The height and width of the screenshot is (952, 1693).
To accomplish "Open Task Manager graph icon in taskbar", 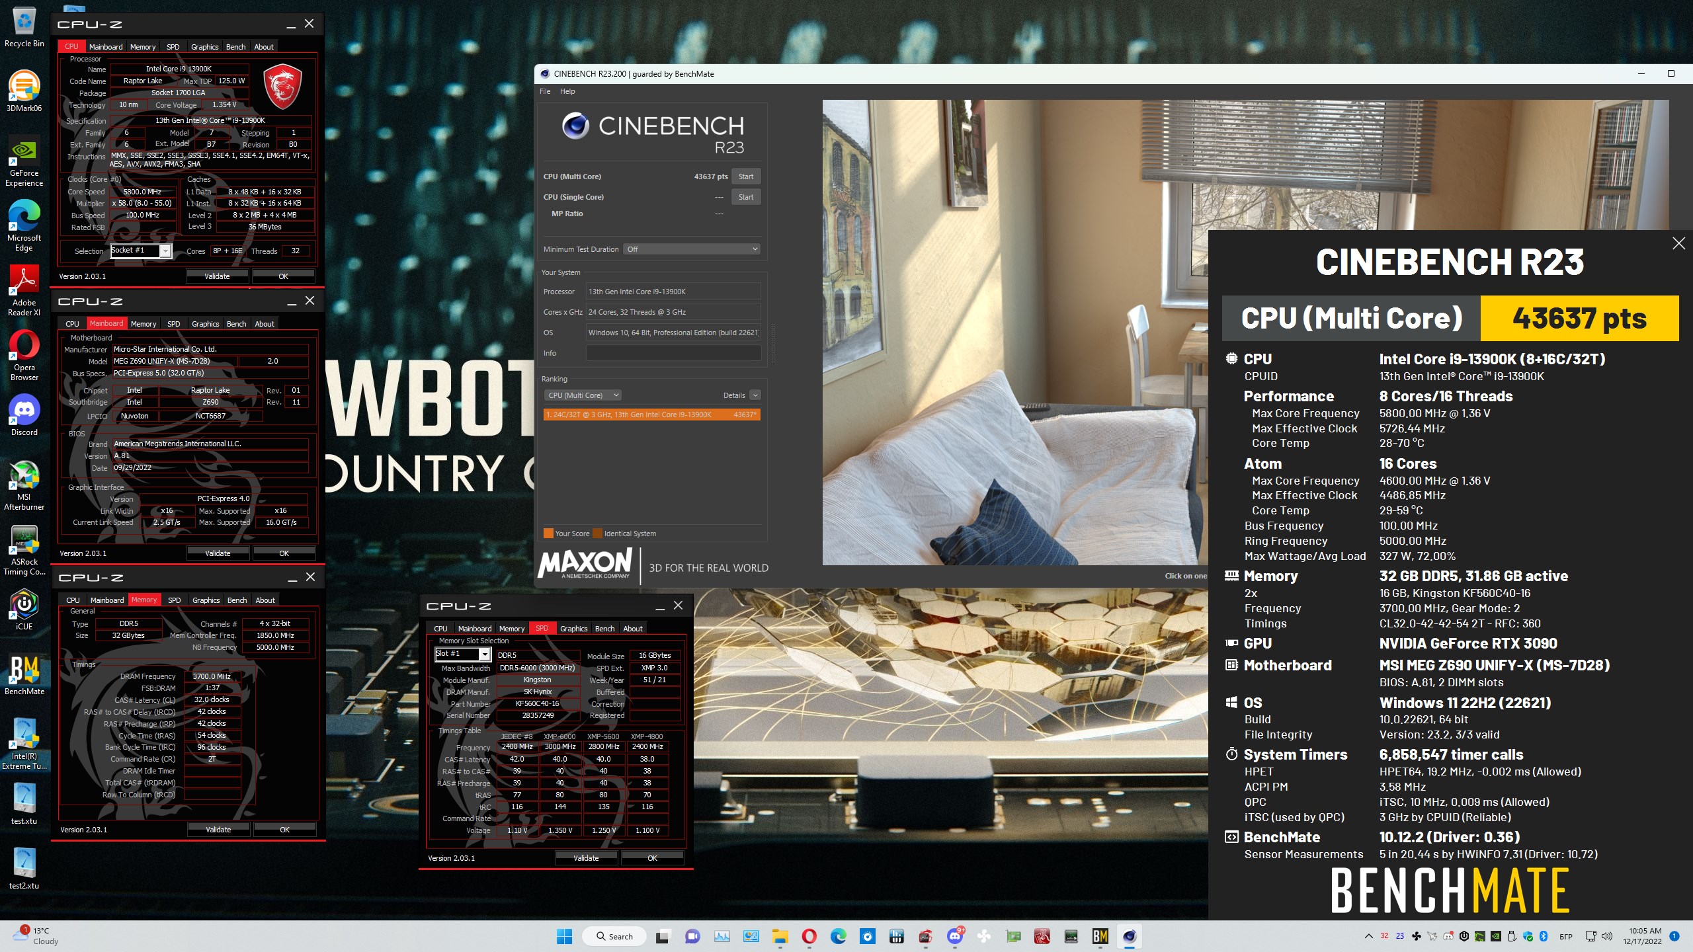I will 722,936.
